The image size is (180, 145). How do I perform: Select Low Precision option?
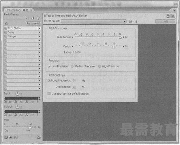[49, 66]
